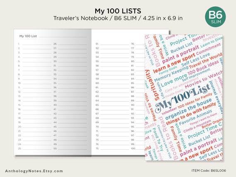
Task: Click 'paint a portrait' near cover top
Action: (x=181, y=54)
